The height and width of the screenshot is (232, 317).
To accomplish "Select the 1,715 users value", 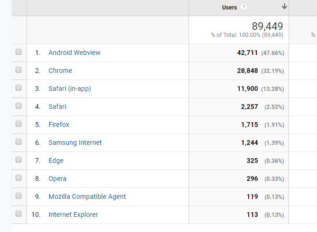I will pyautogui.click(x=249, y=125).
